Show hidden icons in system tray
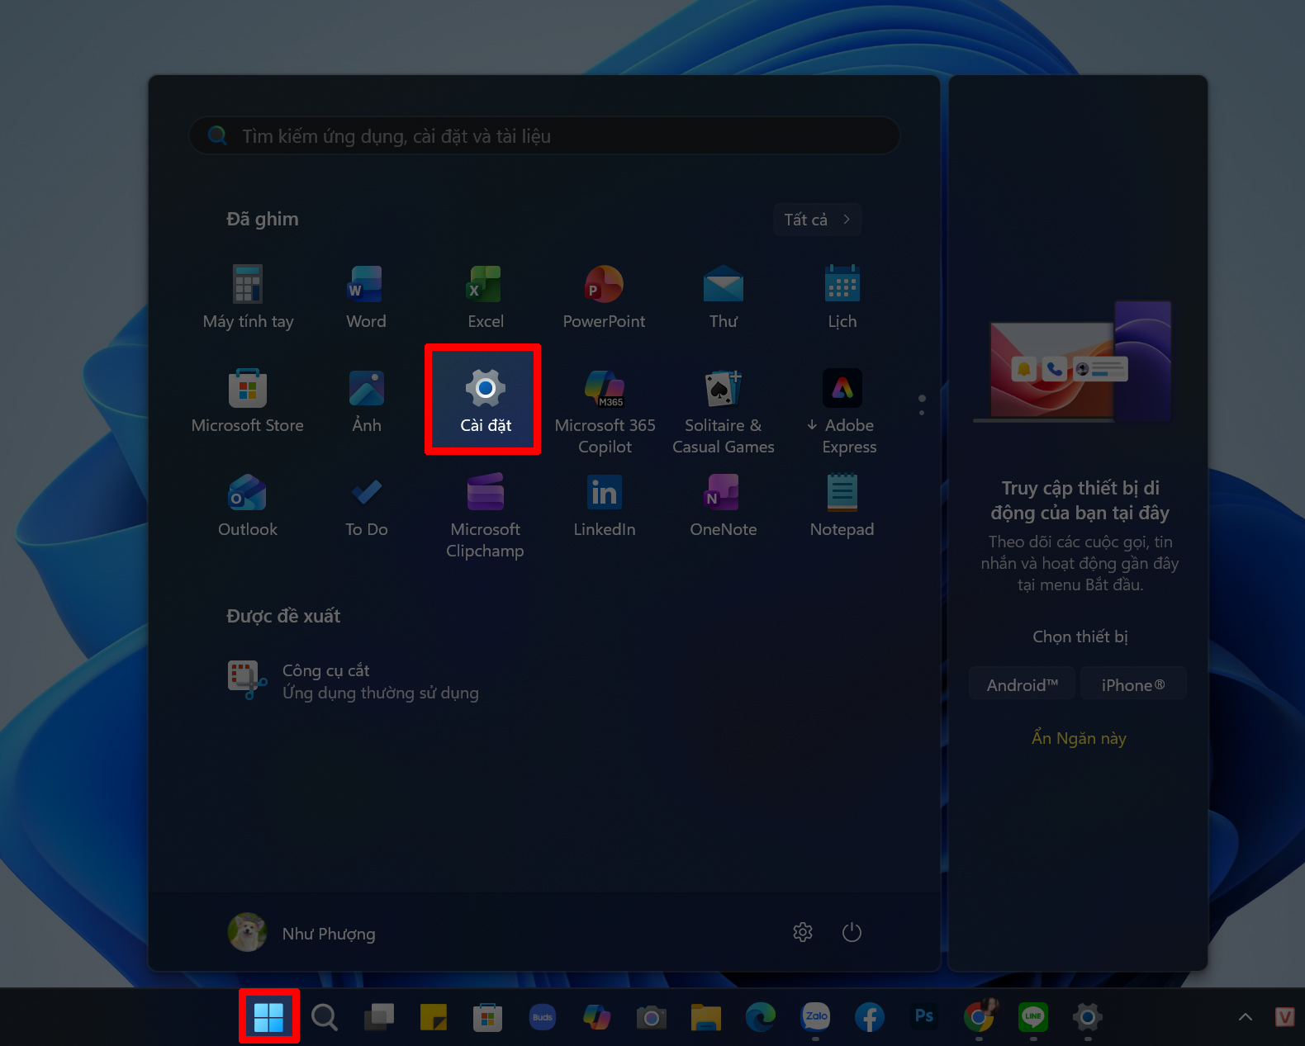 click(1245, 1017)
